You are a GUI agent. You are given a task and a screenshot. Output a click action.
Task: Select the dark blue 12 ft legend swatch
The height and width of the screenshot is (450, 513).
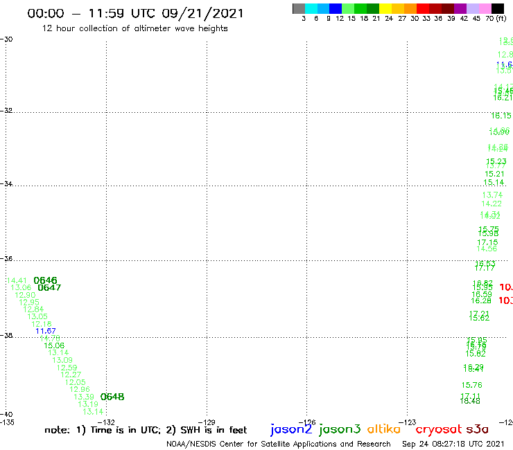336,8
